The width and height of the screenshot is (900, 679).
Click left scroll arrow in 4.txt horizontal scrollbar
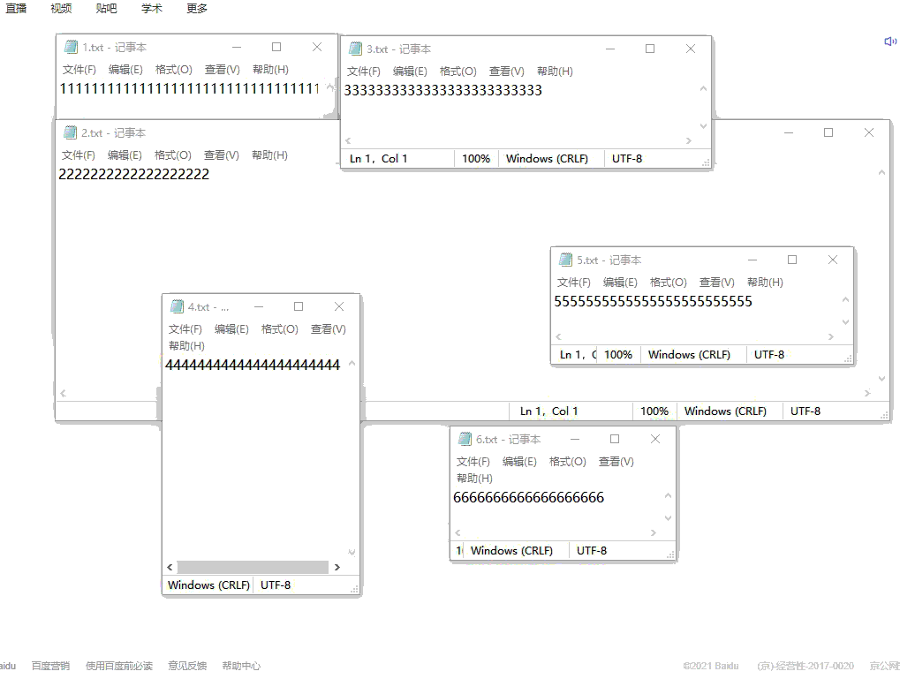click(x=170, y=567)
